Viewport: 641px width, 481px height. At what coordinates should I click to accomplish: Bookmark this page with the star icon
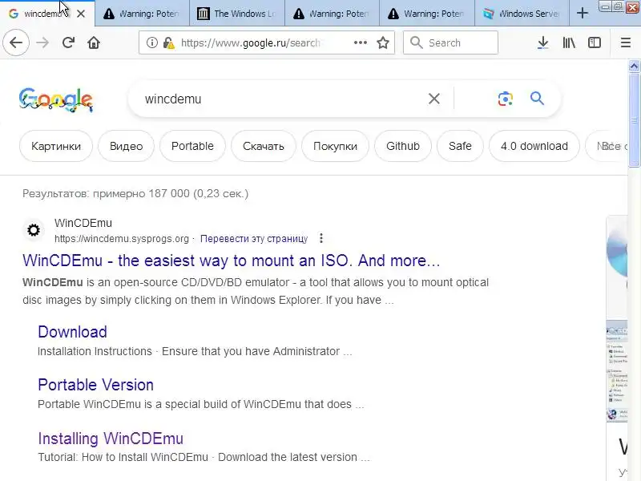(x=383, y=42)
